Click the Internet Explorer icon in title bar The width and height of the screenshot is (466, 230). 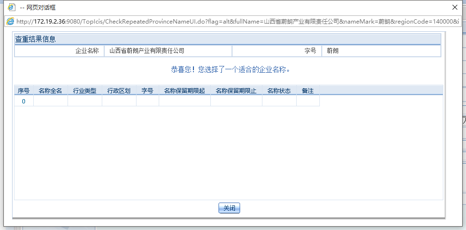coord(11,7)
